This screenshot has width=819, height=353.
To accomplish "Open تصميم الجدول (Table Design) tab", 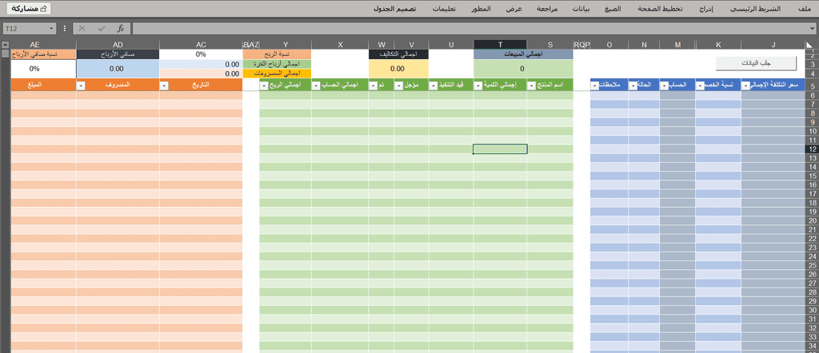I will click(x=394, y=10).
